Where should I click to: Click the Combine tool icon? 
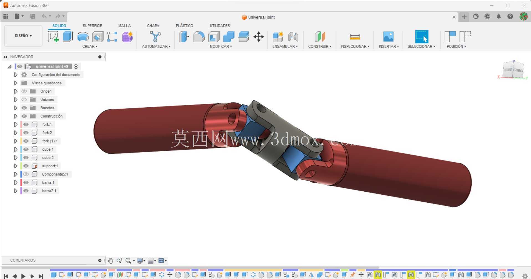coord(229,37)
